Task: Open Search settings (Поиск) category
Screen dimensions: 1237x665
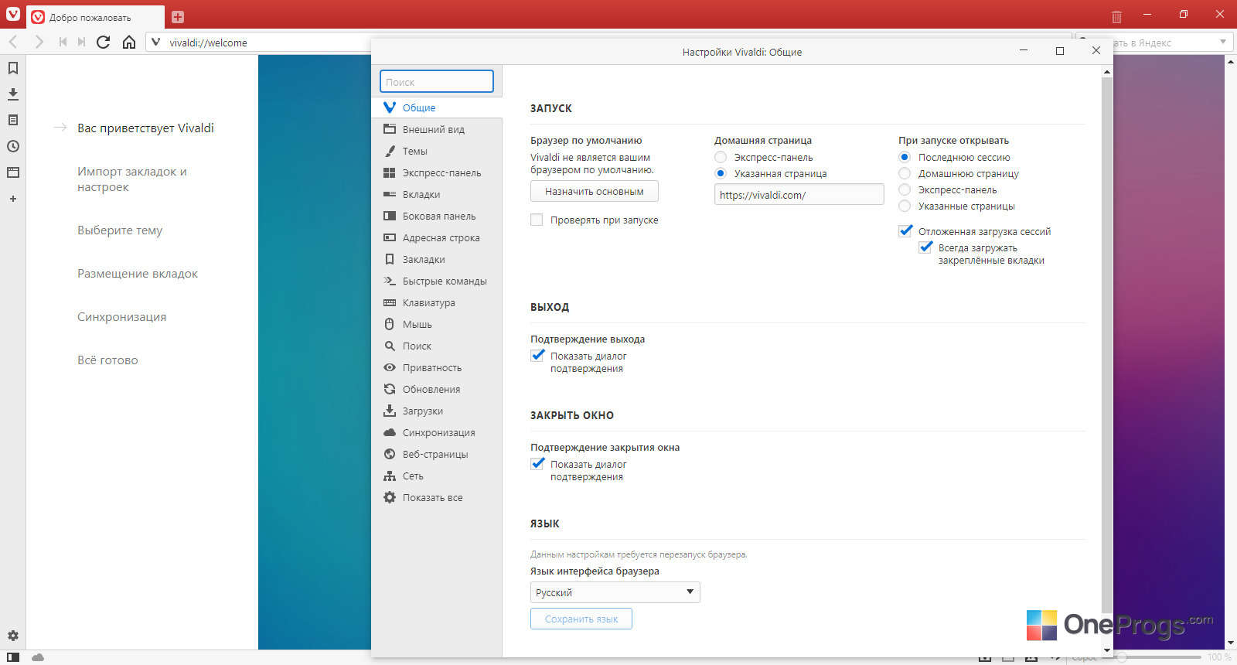Action: pos(437,346)
